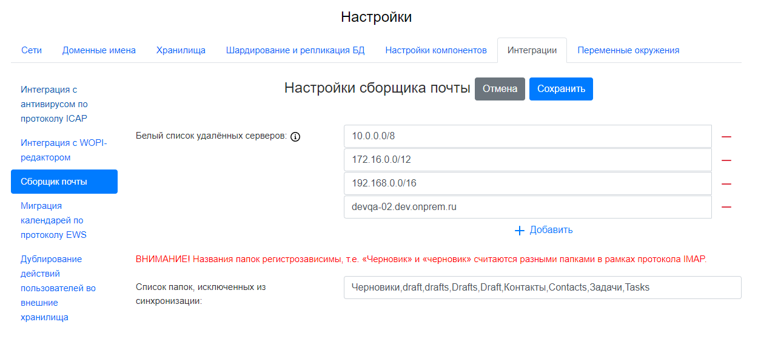Delete the devqa-02.dev.onprem.ru server row
This screenshot has width=758, height=339.
coord(726,207)
